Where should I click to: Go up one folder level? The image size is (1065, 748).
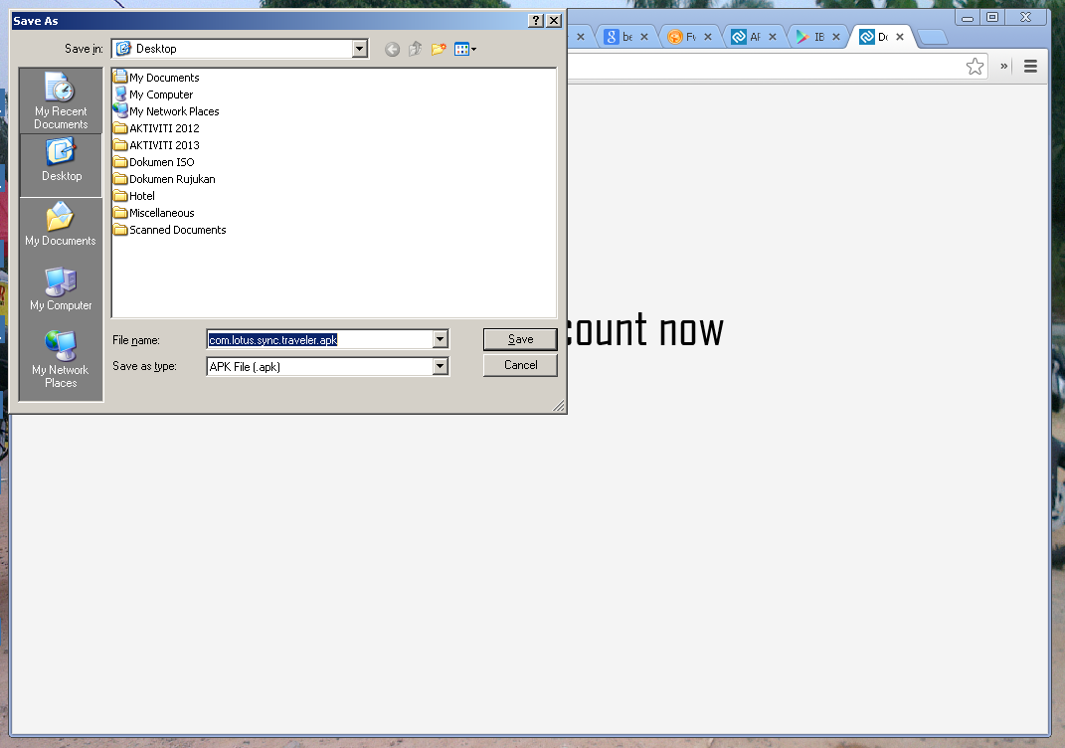(415, 49)
